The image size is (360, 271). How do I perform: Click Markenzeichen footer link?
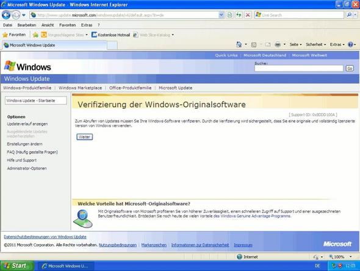(x=154, y=245)
